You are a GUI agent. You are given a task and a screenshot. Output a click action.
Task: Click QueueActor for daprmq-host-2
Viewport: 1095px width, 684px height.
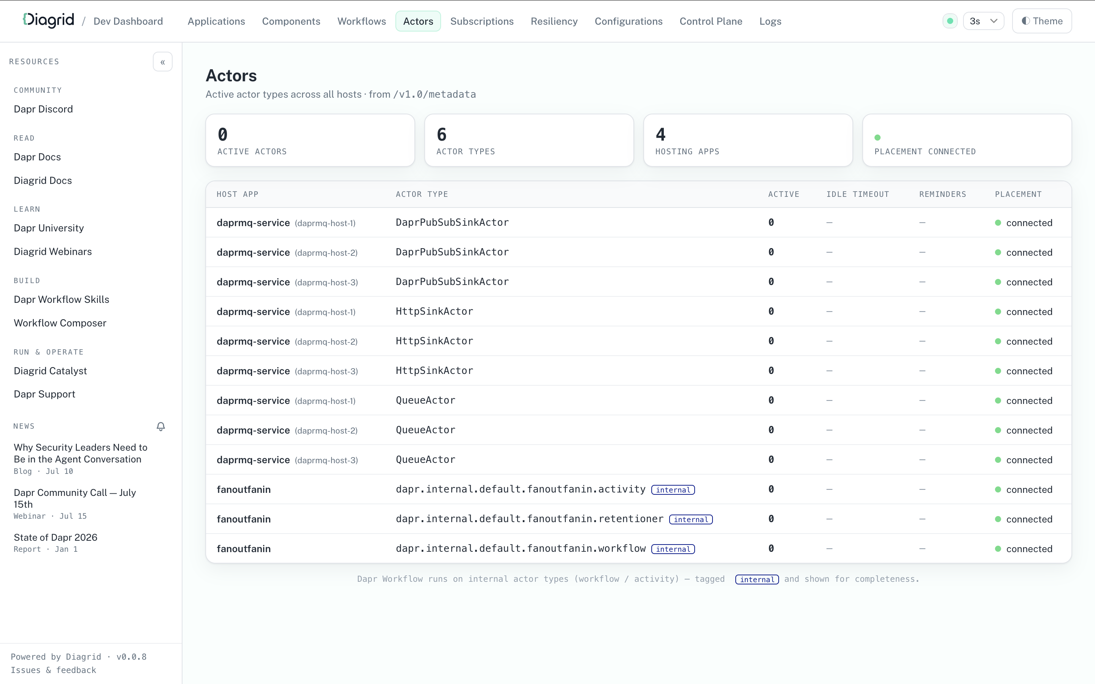(425, 430)
